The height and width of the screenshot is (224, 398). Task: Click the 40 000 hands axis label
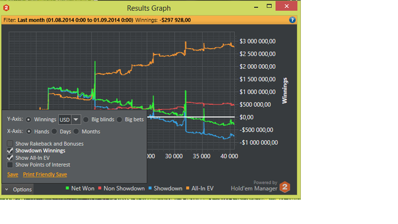pos(229,156)
